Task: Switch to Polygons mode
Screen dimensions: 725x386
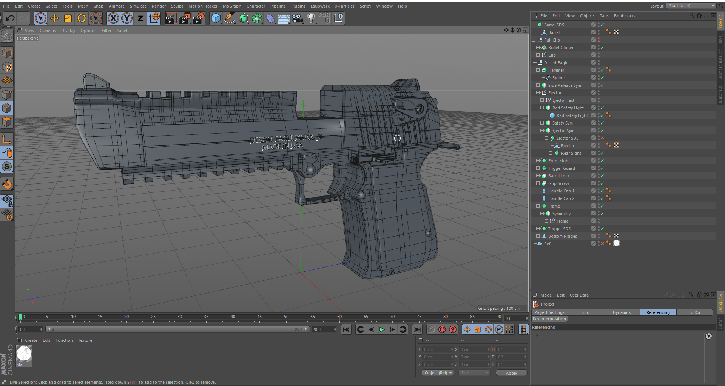Action: point(7,122)
